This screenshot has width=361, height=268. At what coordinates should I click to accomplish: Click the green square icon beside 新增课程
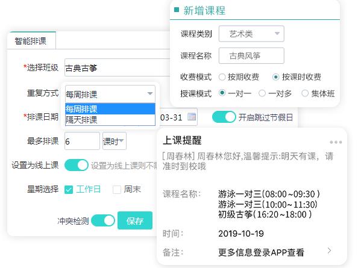tap(177, 10)
